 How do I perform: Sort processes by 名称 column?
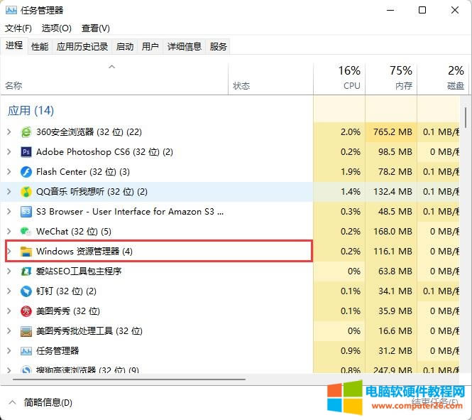(x=114, y=80)
